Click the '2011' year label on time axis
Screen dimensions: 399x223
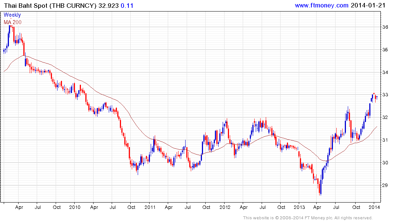point(150,207)
